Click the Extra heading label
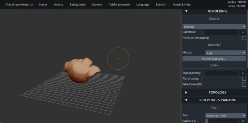This screenshot has width=248, height=123. click(x=214, y=65)
